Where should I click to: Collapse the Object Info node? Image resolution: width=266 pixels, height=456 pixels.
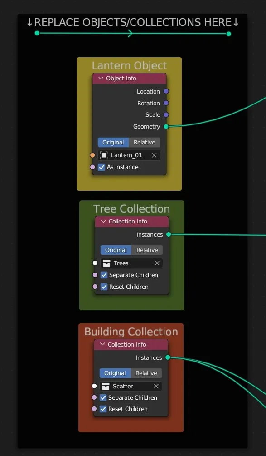(101, 79)
